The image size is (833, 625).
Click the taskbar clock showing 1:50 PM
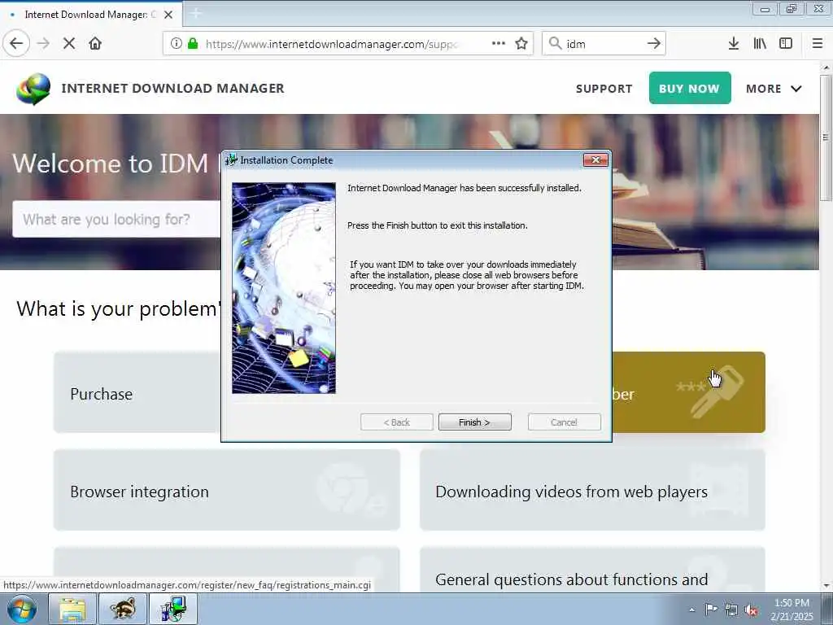[792, 610]
